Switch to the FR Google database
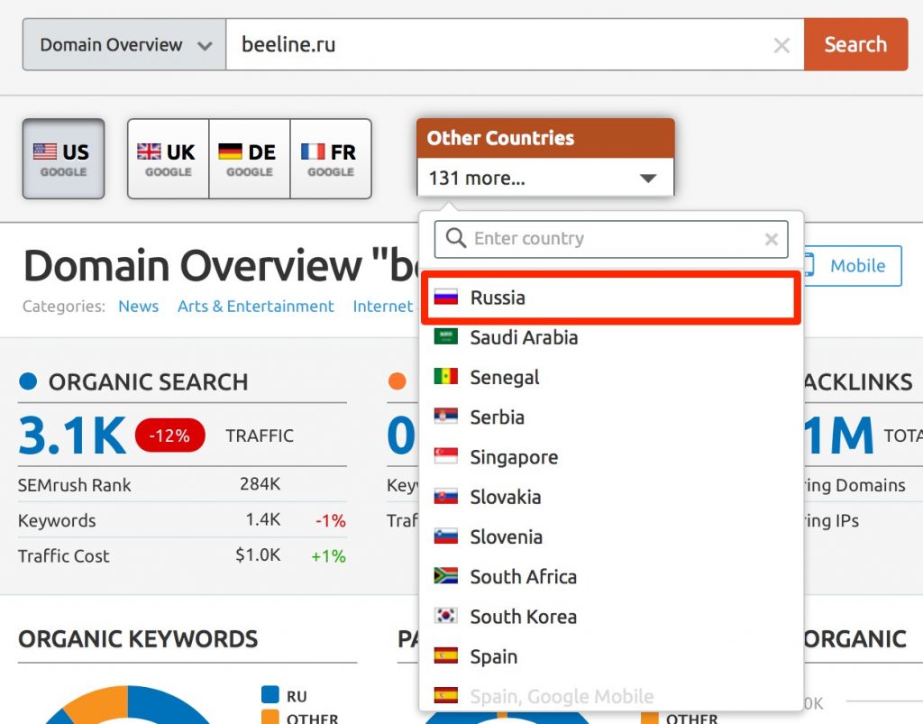Image resolution: width=923 pixels, height=724 pixels. 331,159
